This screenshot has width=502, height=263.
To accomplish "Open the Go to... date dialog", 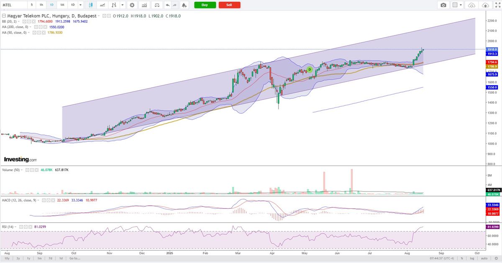I will (x=75, y=259).
